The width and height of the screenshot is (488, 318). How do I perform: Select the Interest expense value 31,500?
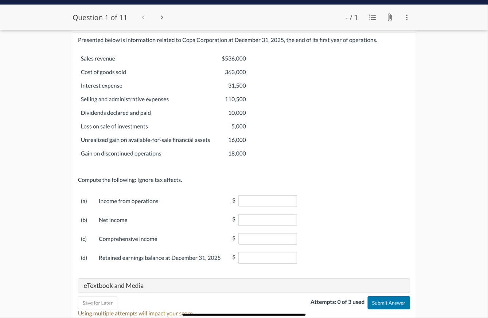click(x=237, y=86)
